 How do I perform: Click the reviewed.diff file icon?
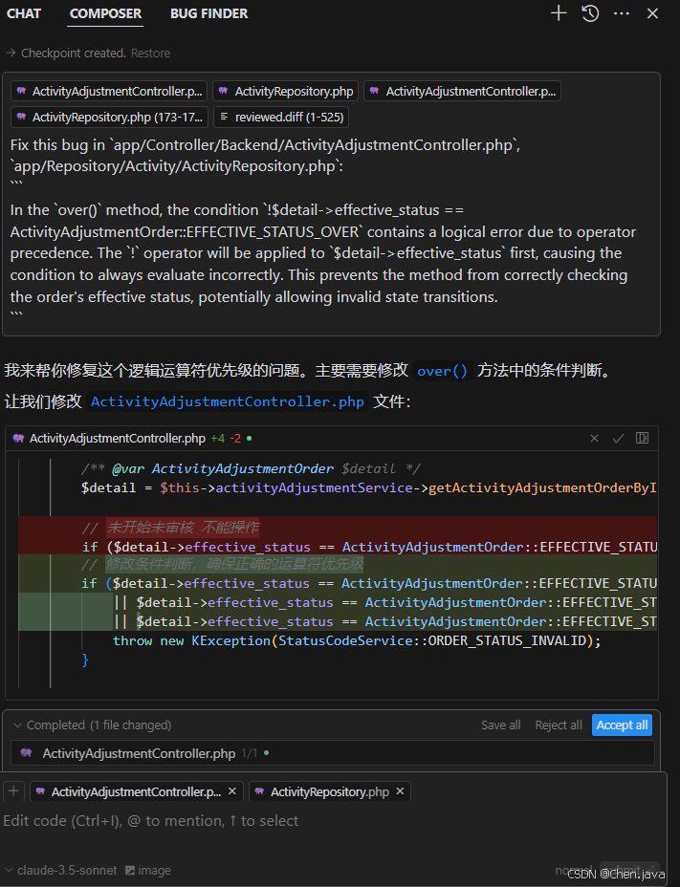224,117
